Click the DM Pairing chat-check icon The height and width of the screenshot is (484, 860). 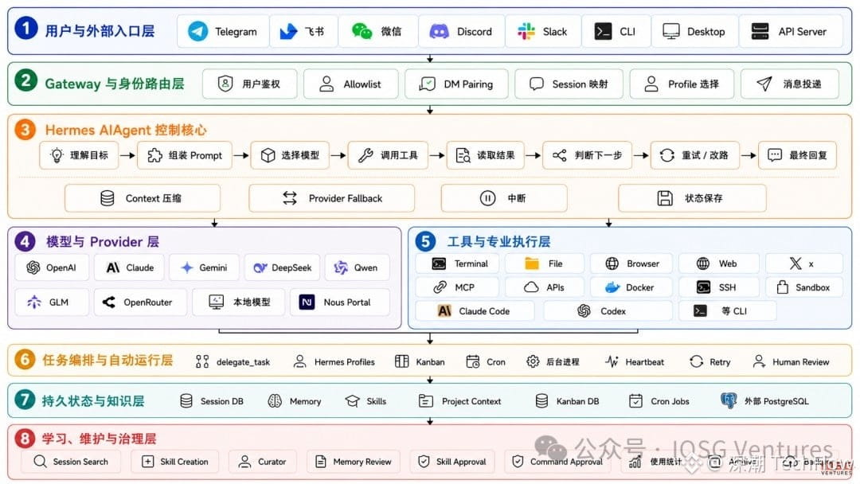pyautogui.click(x=427, y=84)
